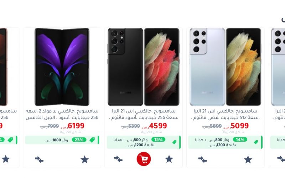The height and width of the screenshot is (178, 285).
Task: Click the 15% discount badge
Action: [158, 140]
